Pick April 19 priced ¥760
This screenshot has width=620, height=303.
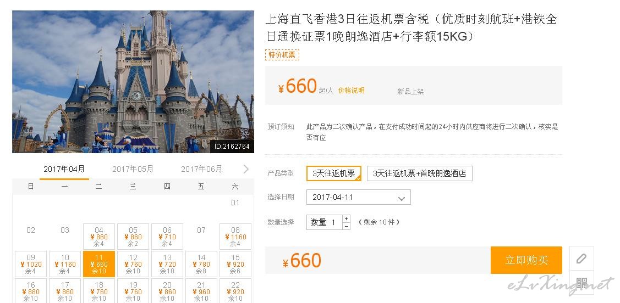click(133, 291)
